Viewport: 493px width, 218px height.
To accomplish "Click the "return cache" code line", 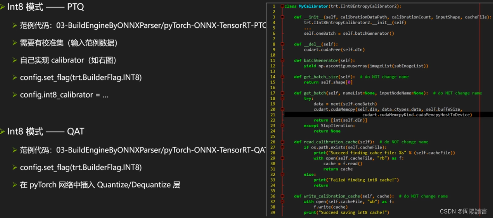I will (338, 169).
